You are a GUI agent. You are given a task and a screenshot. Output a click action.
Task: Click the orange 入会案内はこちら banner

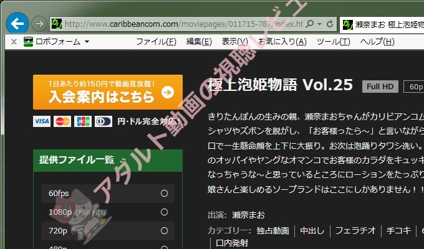108,92
